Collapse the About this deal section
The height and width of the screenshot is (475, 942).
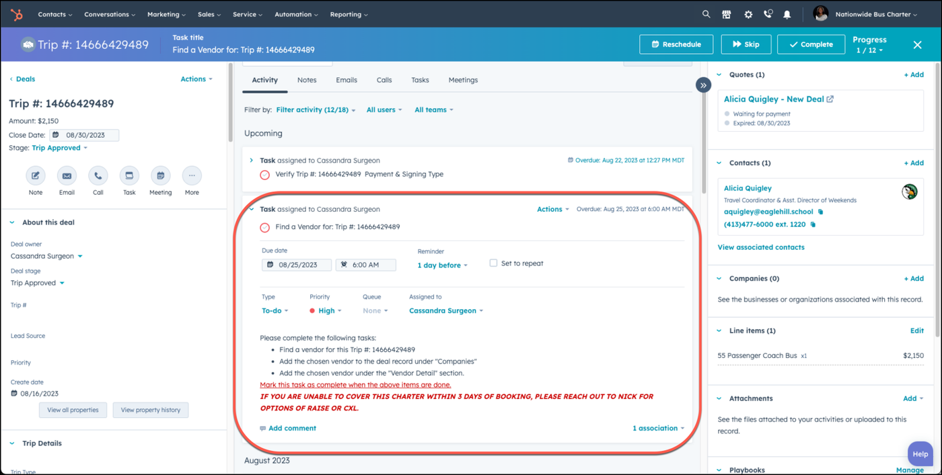coord(13,222)
